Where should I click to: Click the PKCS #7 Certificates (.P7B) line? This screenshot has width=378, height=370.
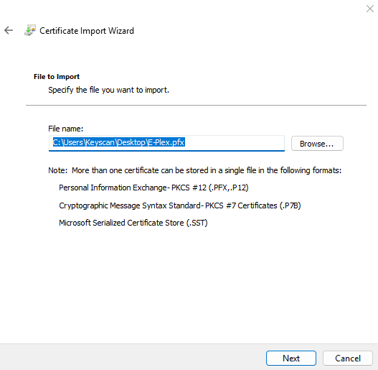(180, 205)
